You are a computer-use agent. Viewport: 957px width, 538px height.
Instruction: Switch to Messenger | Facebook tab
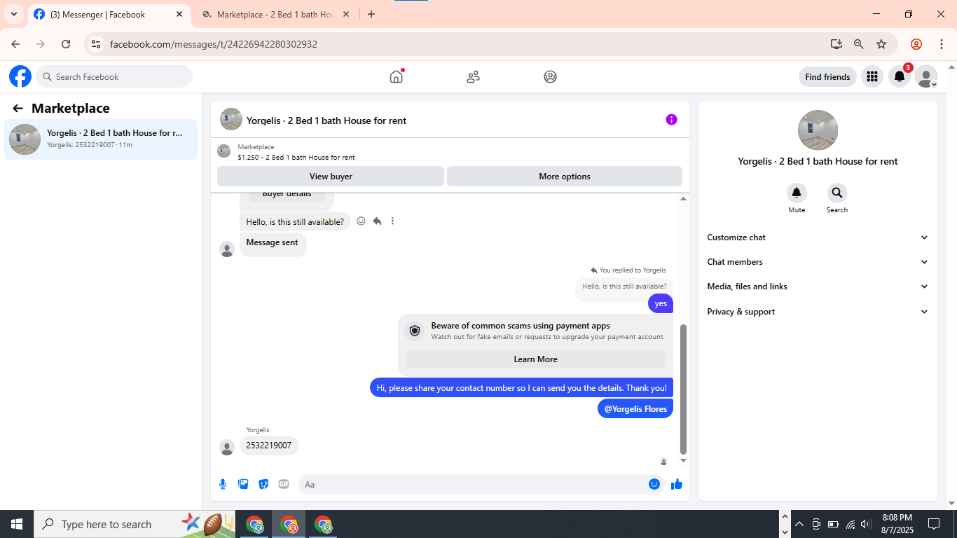coord(108,14)
